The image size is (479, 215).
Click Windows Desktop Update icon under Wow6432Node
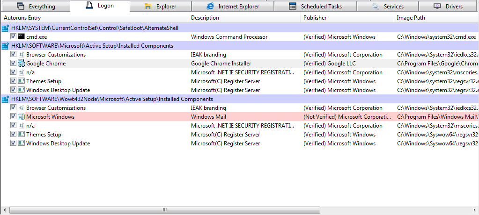coord(21,143)
